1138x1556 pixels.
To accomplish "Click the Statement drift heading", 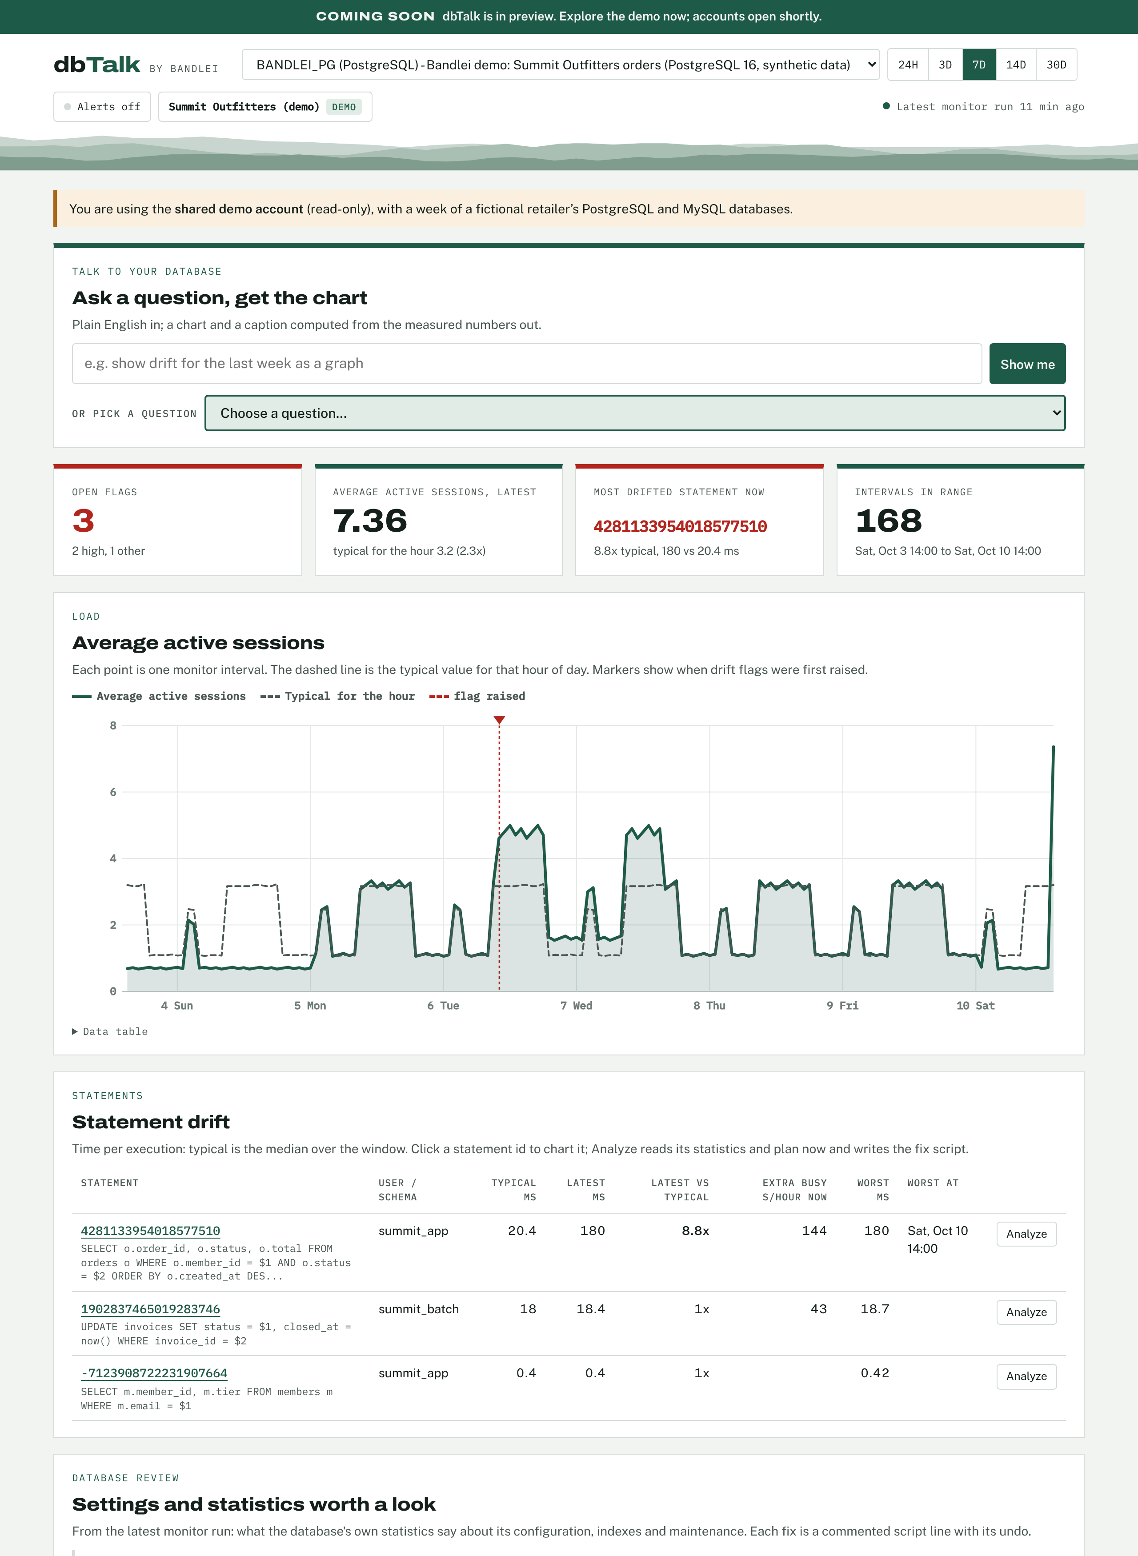I will (151, 1122).
